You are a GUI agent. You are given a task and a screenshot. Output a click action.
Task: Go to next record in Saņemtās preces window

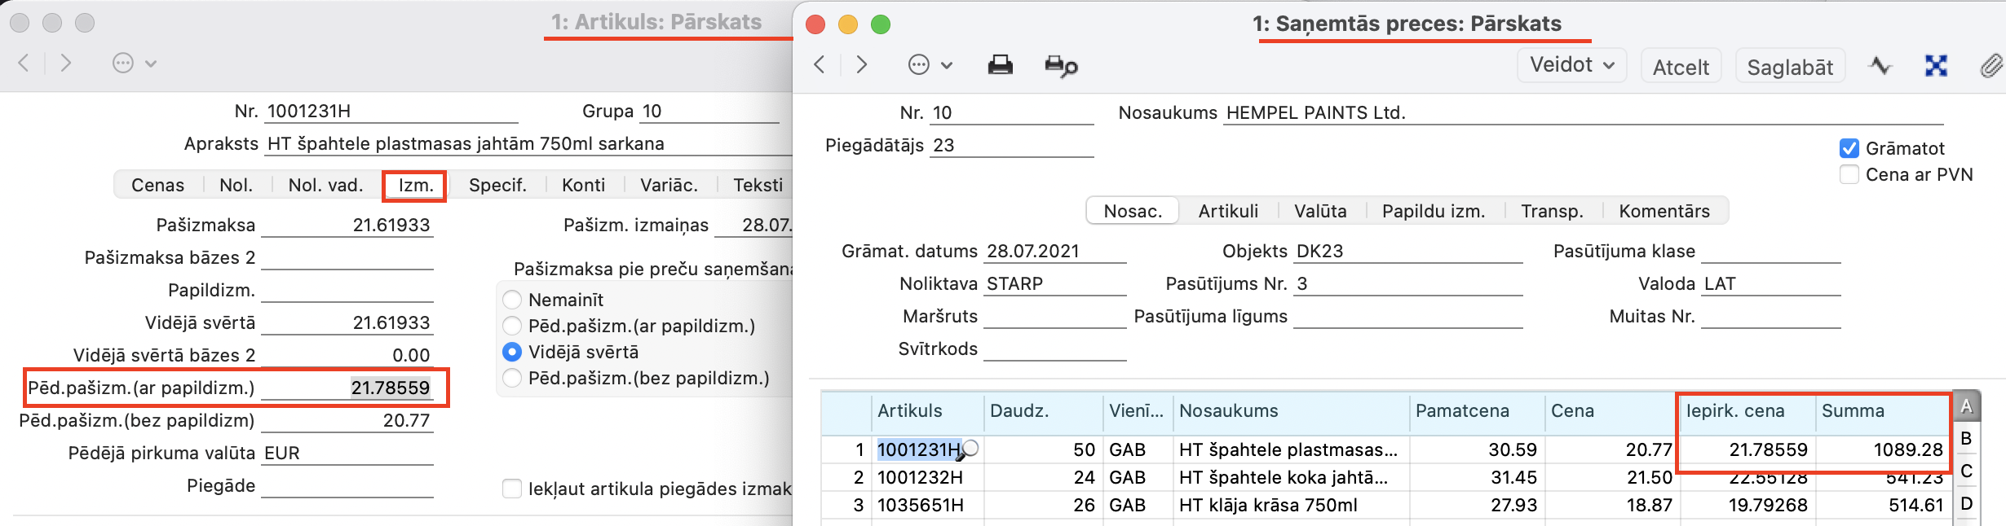point(861,65)
